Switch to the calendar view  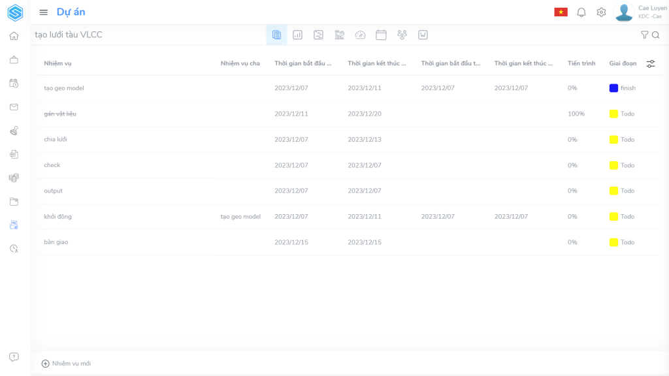tap(381, 35)
